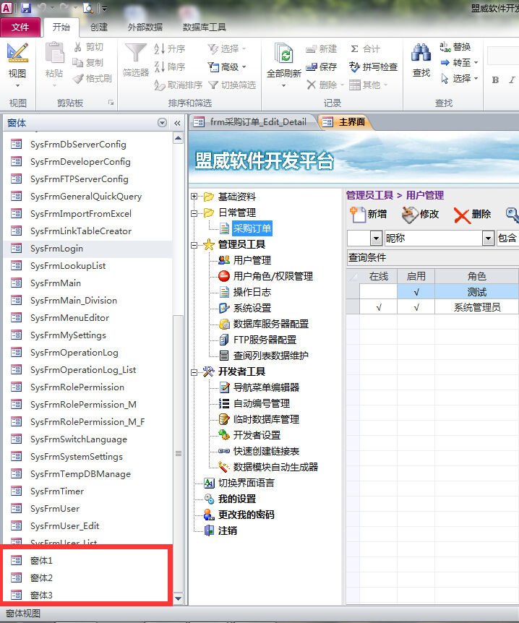Select SysFrmMain in form list

pos(87,283)
